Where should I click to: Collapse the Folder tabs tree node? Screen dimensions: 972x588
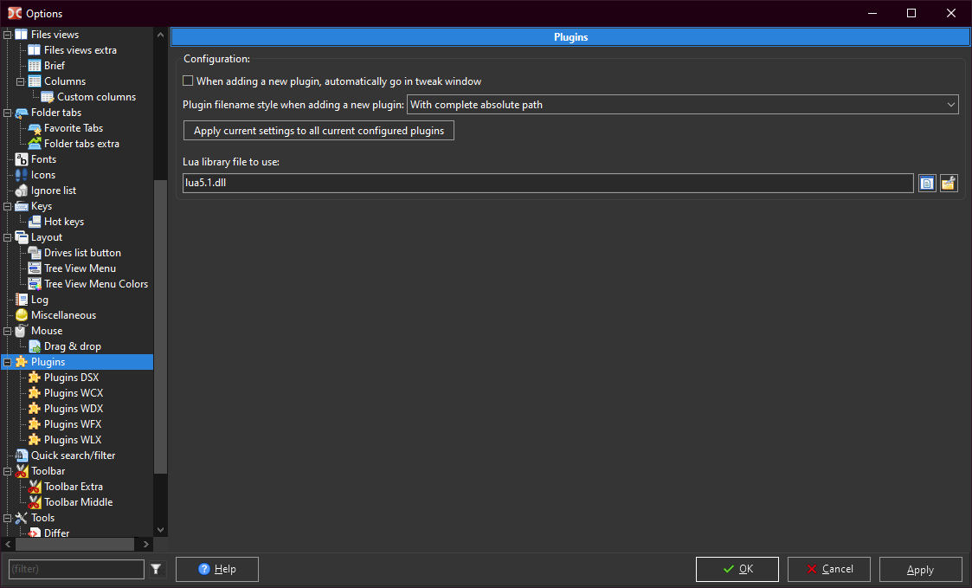click(x=8, y=113)
